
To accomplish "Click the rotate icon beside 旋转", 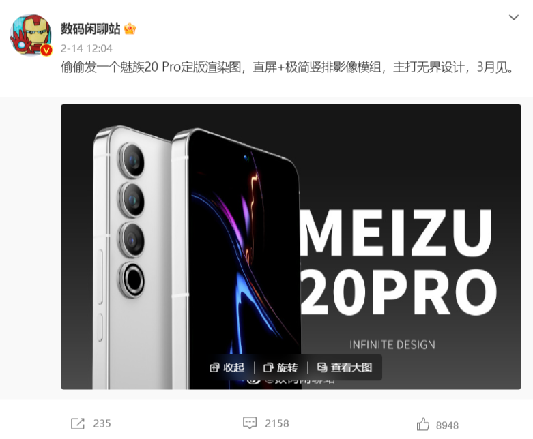I will tap(268, 367).
